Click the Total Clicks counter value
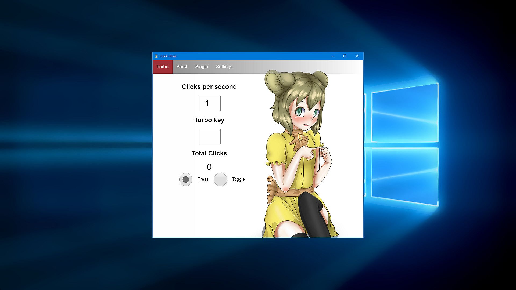Screen dimensions: 516x290 click(209, 167)
